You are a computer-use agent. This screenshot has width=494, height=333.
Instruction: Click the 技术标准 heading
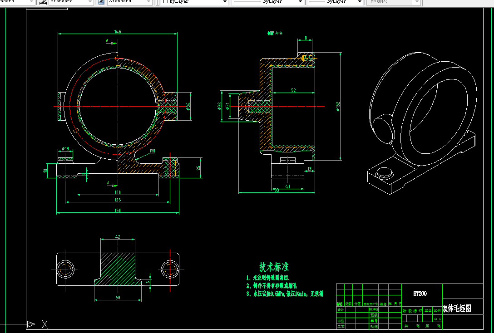click(274, 267)
